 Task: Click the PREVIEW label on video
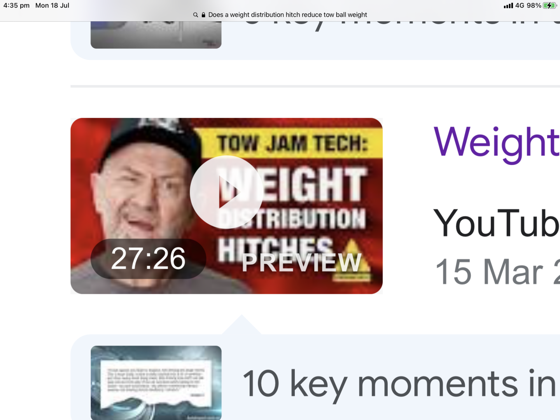click(302, 262)
